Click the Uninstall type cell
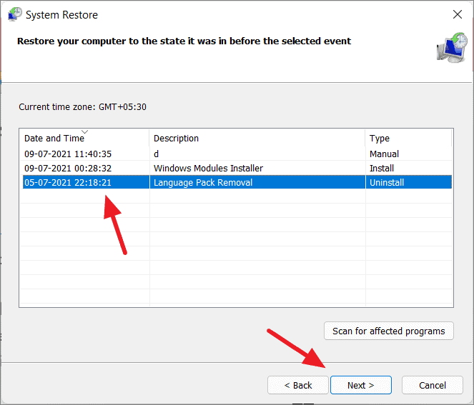This screenshot has width=474, height=405. click(x=387, y=182)
